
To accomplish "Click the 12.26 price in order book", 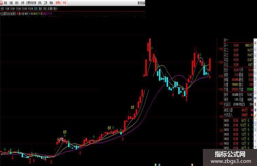I will (x=236, y=55).
